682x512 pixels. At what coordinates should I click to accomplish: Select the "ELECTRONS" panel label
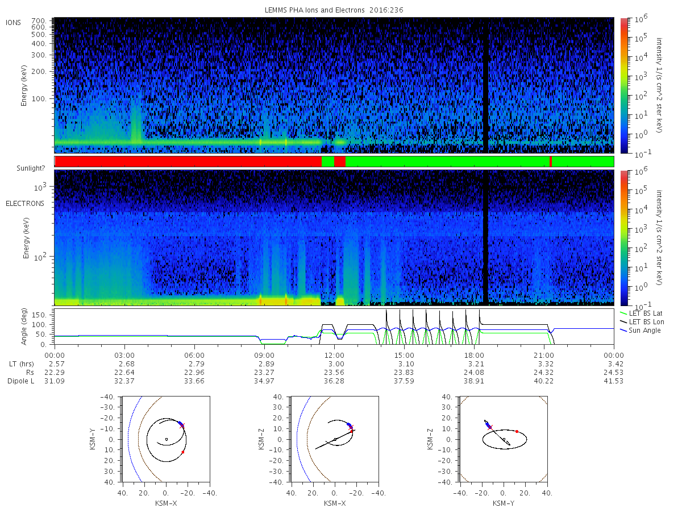(25, 203)
